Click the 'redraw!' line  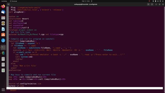point(19,59)
